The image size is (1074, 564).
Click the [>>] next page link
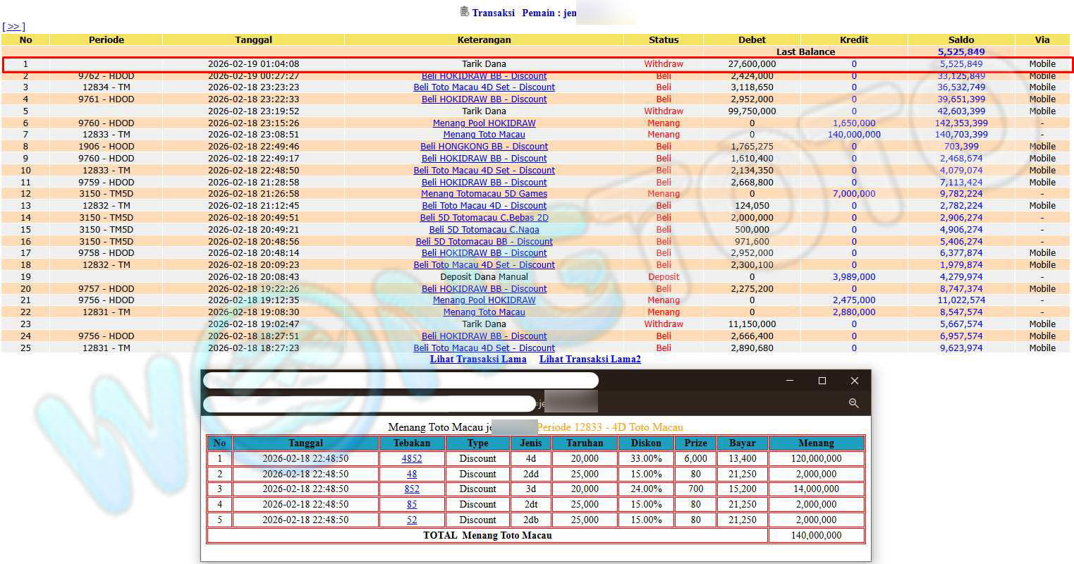tap(13, 27)
